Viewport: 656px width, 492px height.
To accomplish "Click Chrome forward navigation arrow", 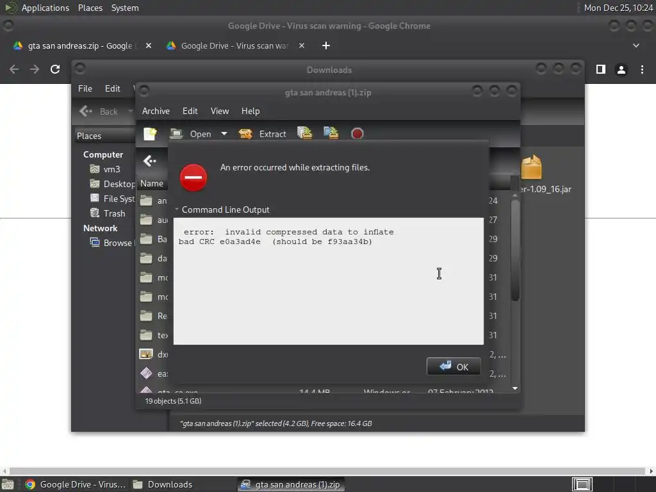I will click(x=35, y=69).
